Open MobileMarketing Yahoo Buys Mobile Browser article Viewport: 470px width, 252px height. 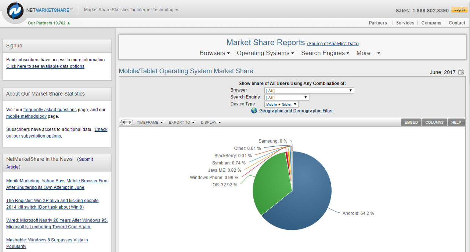57,184
